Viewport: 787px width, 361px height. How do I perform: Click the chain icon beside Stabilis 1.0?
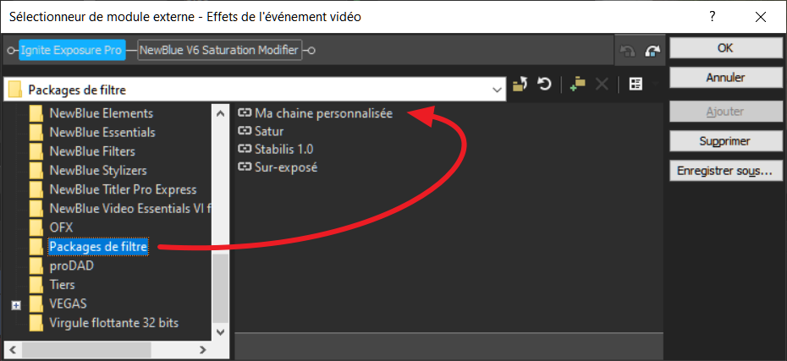pyautogui.click(x=245, y=150)
